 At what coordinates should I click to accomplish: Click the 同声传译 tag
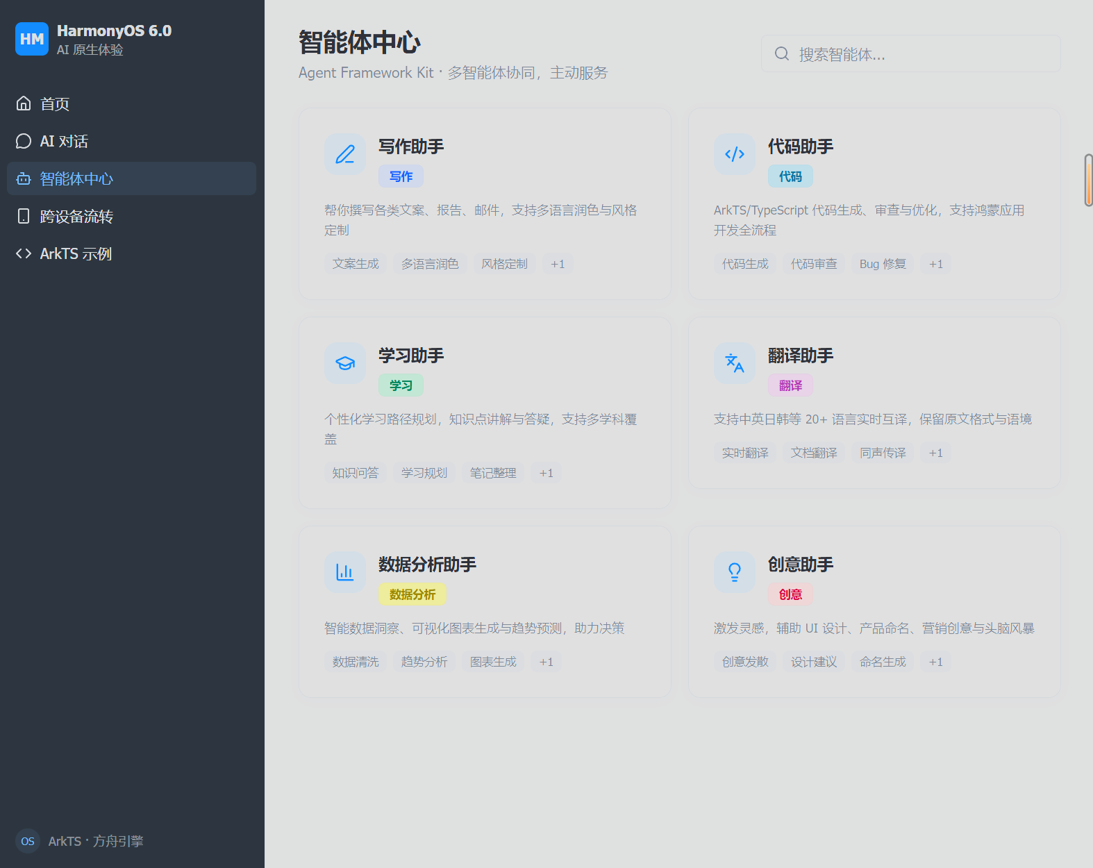tap(883, 453)
